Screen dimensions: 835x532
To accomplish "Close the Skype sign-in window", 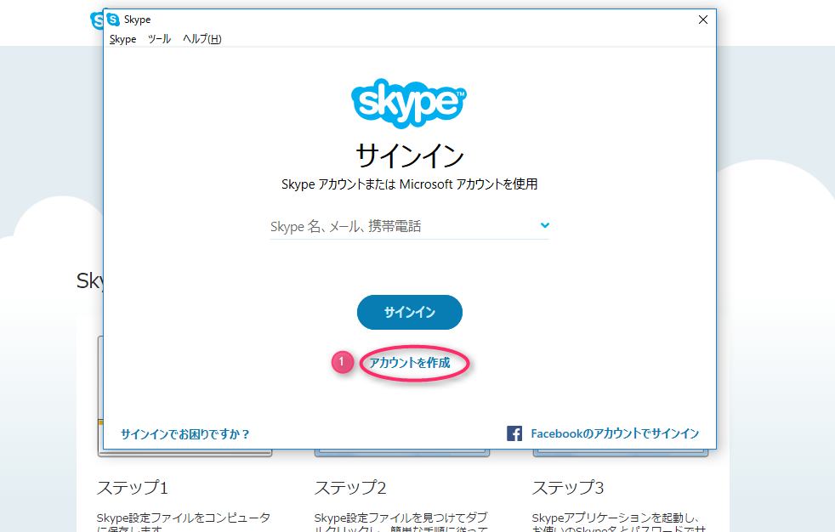I will coord(703,20).
